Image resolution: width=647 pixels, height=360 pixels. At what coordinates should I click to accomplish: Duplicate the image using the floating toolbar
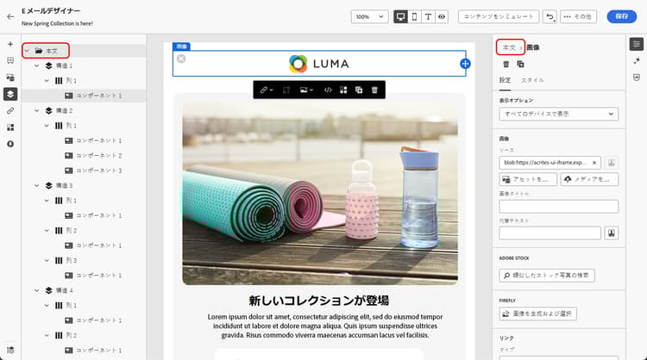click(x=359, y=90)
